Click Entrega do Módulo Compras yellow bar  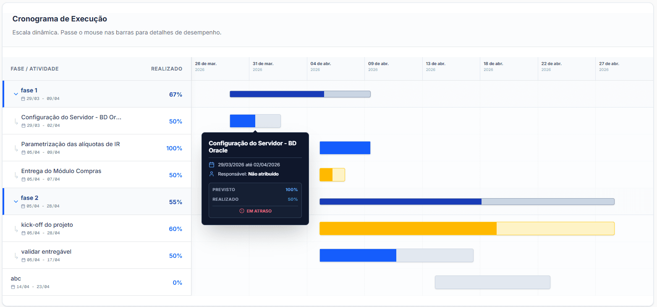332,175
